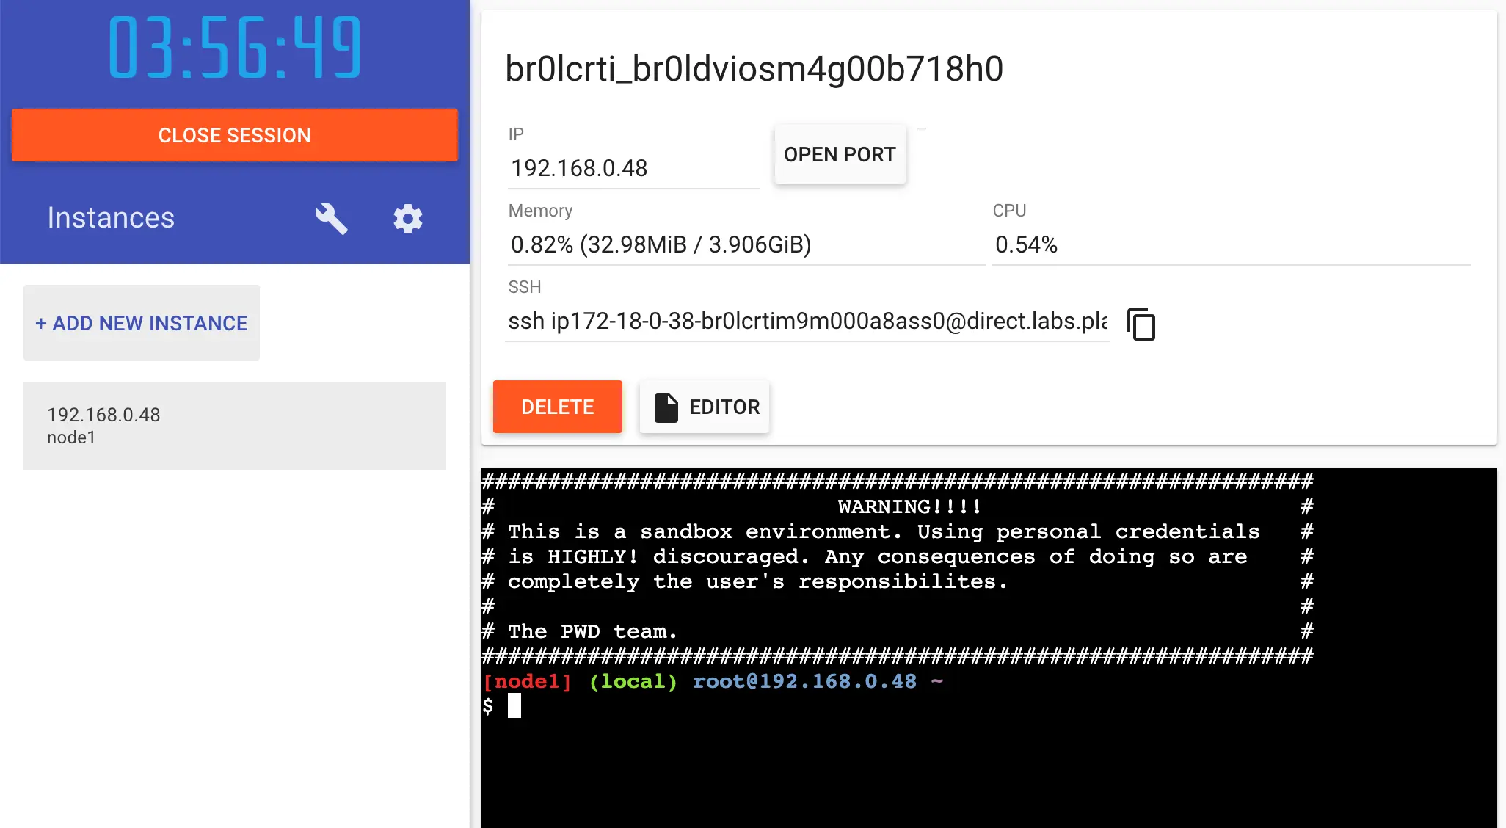The width and height of the screenshot is (1506, 828).
Task: Click the ADD NEW INSTANCE expander
Action: pos(142,323)
